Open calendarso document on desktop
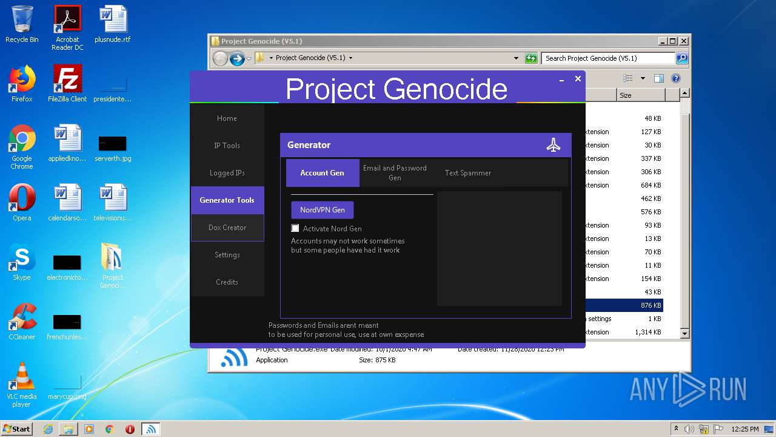Image resolution: width=776 pixels, height=437 pixels. point(67,203)
